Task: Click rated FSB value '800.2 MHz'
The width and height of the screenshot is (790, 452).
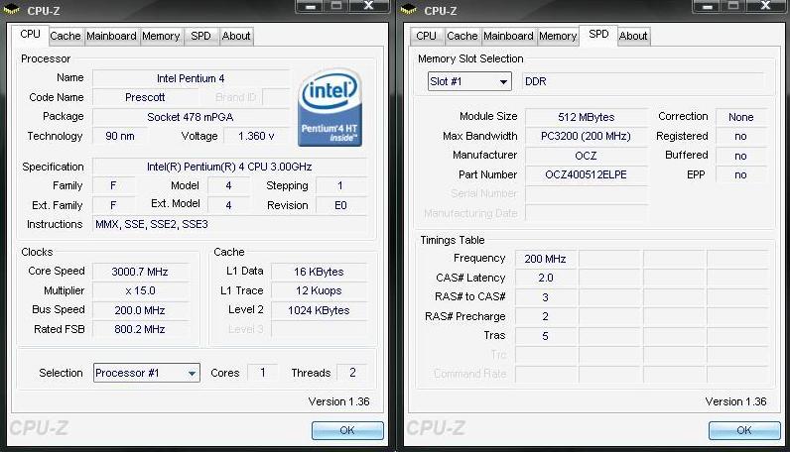Action: point(140,330)
